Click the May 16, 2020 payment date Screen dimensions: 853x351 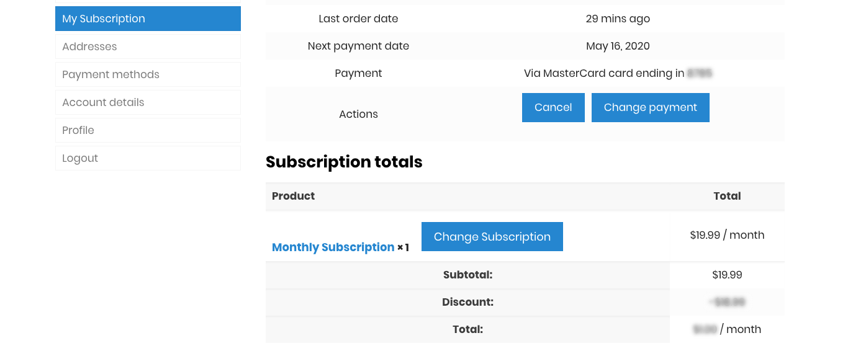coord(618,46)
